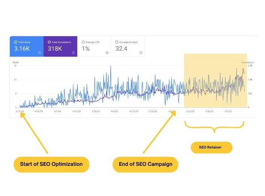
Task: Enable the Average CTR checkbox
Action: (x=83, y=42)
